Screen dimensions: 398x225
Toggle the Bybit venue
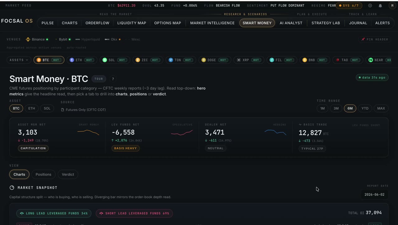pos(63,39)
